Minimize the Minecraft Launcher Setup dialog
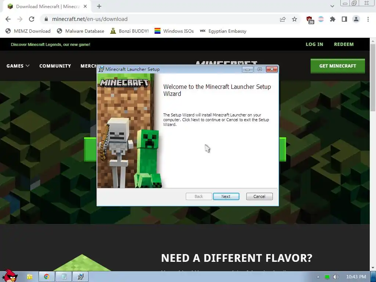The image size is (376, 282). pyautogui.click(x=247, y=69)
